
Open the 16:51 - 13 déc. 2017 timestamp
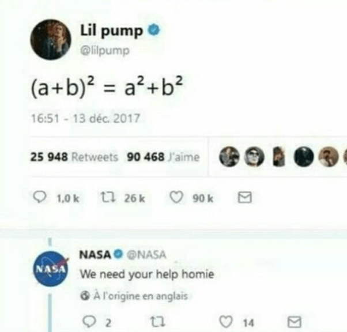coord(86,118)
